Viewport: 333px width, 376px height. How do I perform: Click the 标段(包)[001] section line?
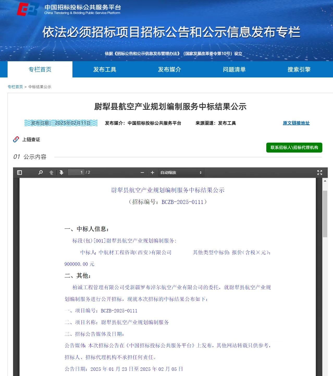pos(124,241)
